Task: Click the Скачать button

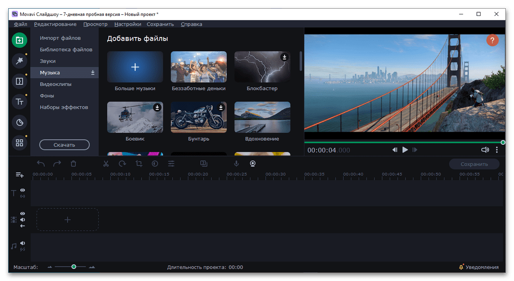Action: [x=64, y=145]
